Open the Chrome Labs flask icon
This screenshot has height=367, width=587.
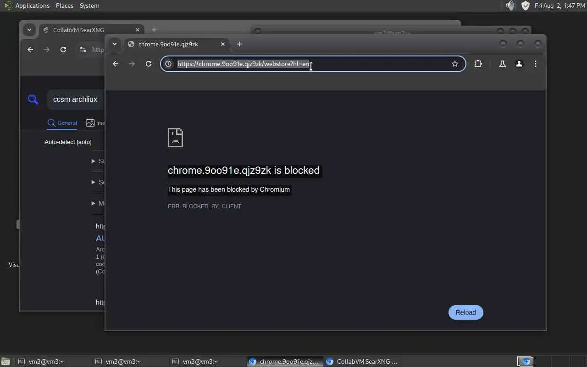tap(503, 64)
